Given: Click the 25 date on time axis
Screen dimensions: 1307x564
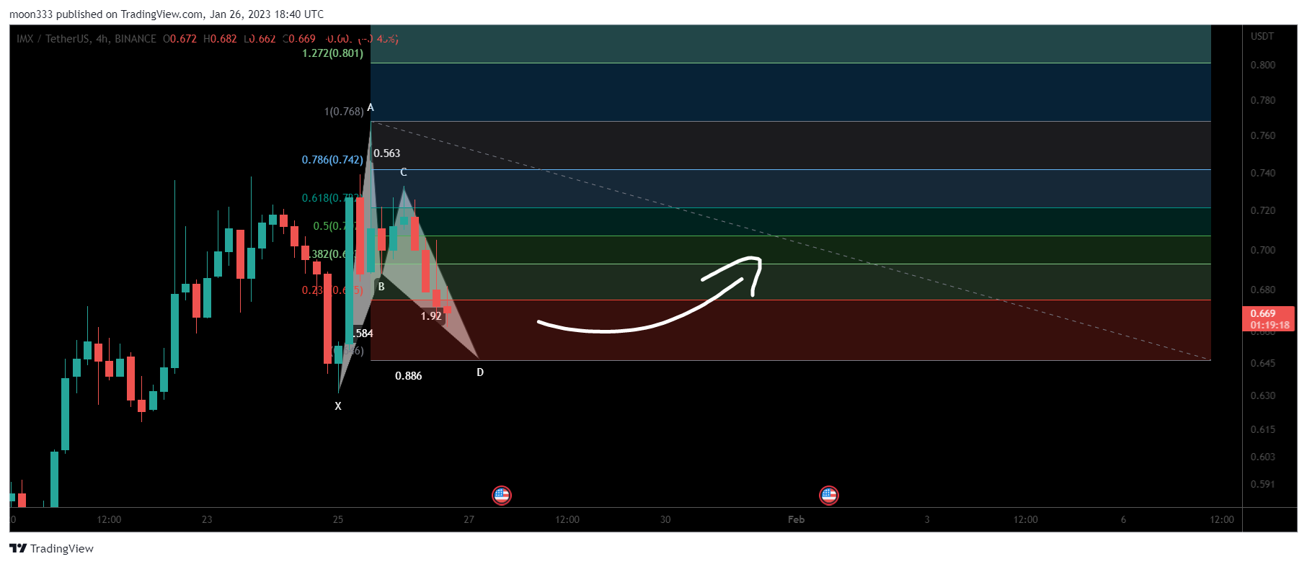Looking at the screenshot, I should pos(338,519).
